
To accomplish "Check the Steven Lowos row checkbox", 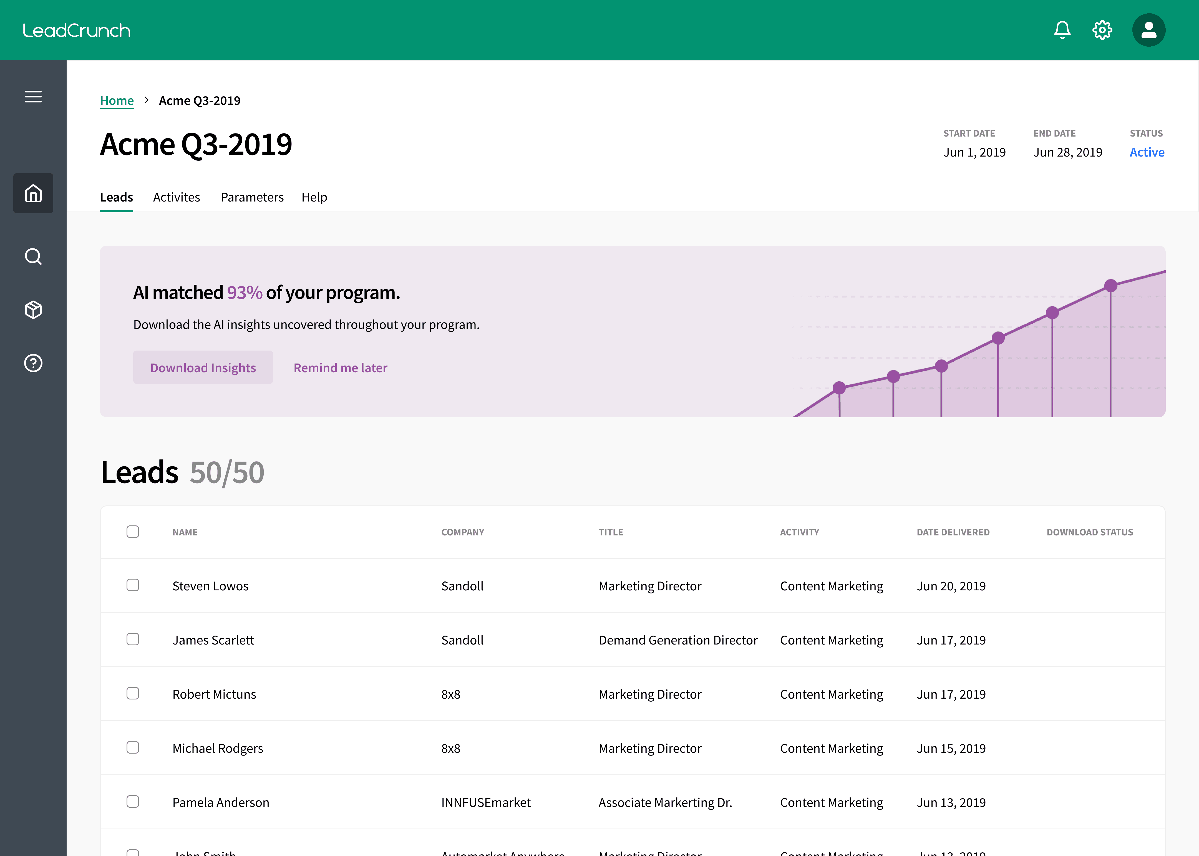I will pyautogui.click(x=133, y=585).
